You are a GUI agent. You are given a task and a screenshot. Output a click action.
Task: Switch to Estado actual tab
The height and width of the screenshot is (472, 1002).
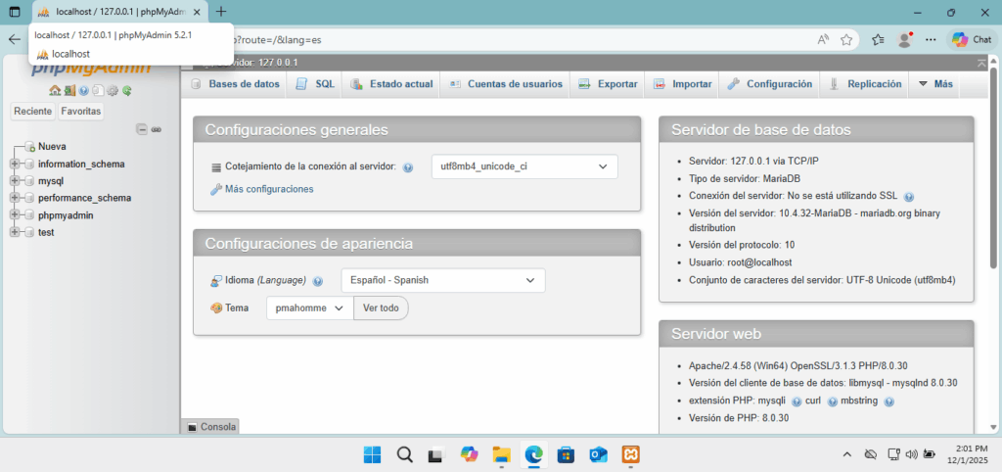tap(392, 84)
